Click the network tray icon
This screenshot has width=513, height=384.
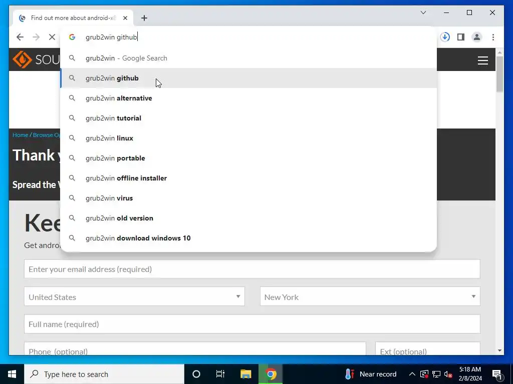[436, 374]
